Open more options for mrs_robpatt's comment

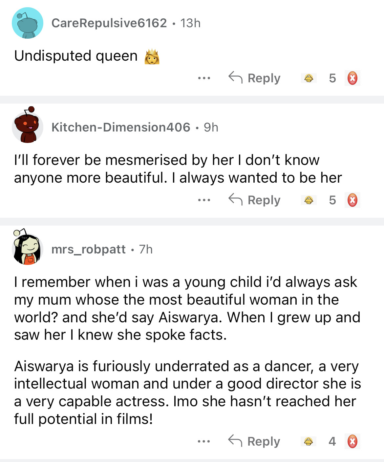point(204,441)
